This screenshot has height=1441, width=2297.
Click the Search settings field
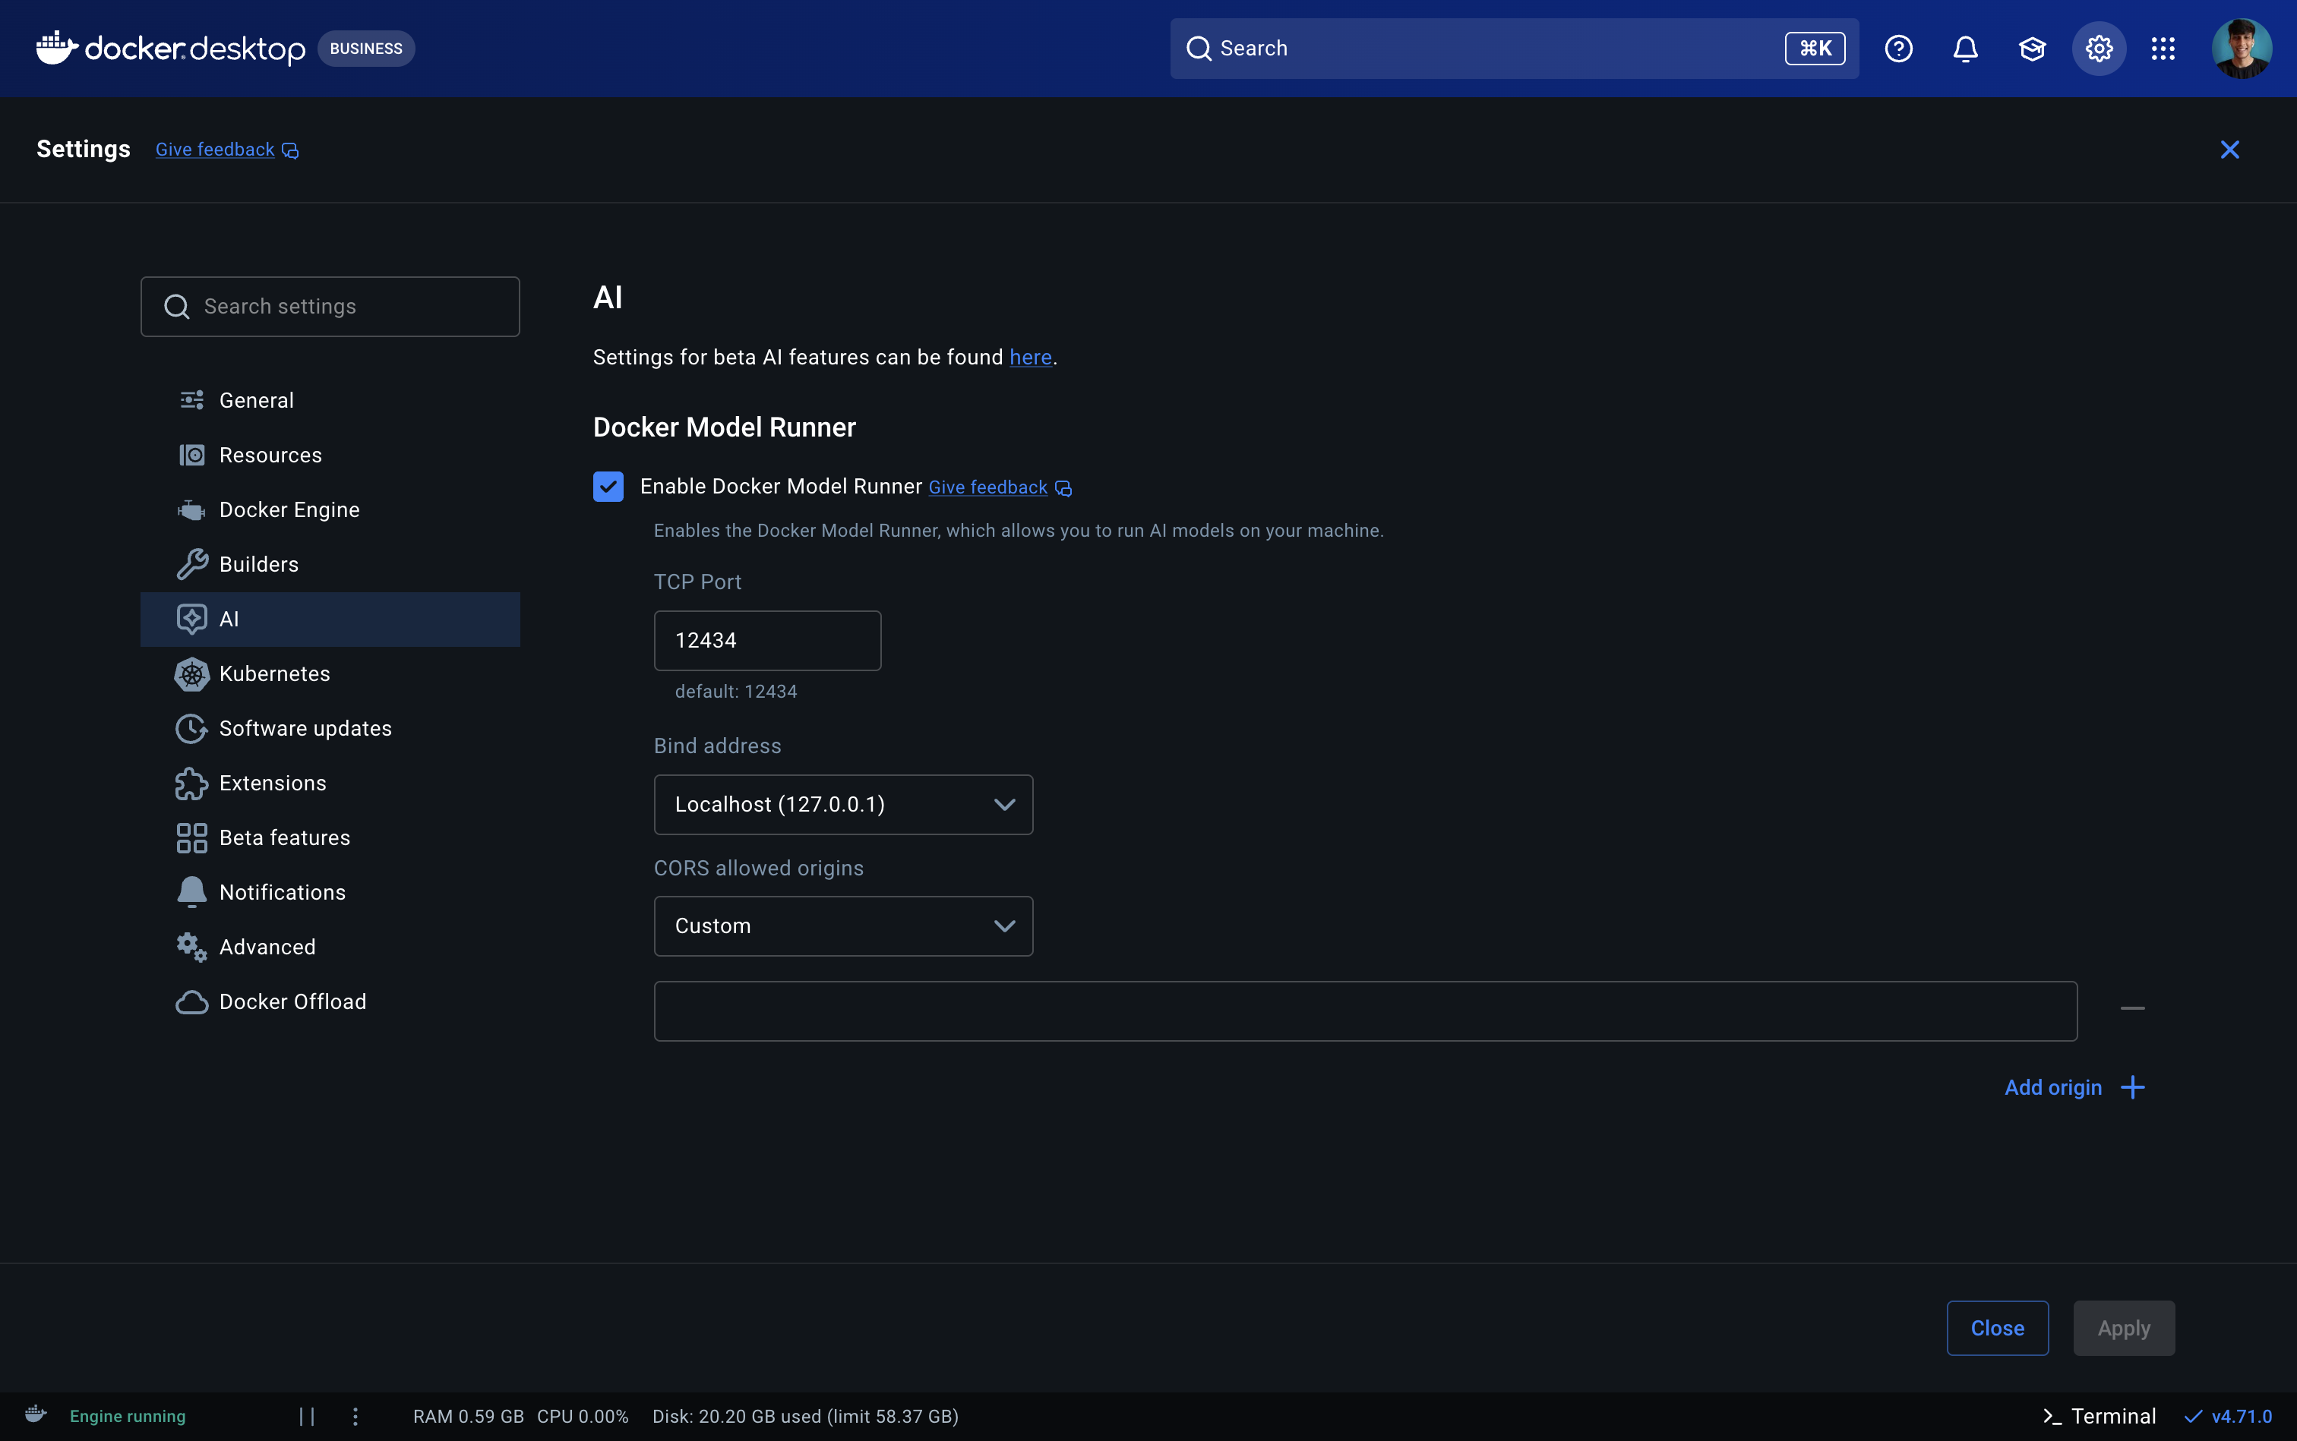(330, 307)
